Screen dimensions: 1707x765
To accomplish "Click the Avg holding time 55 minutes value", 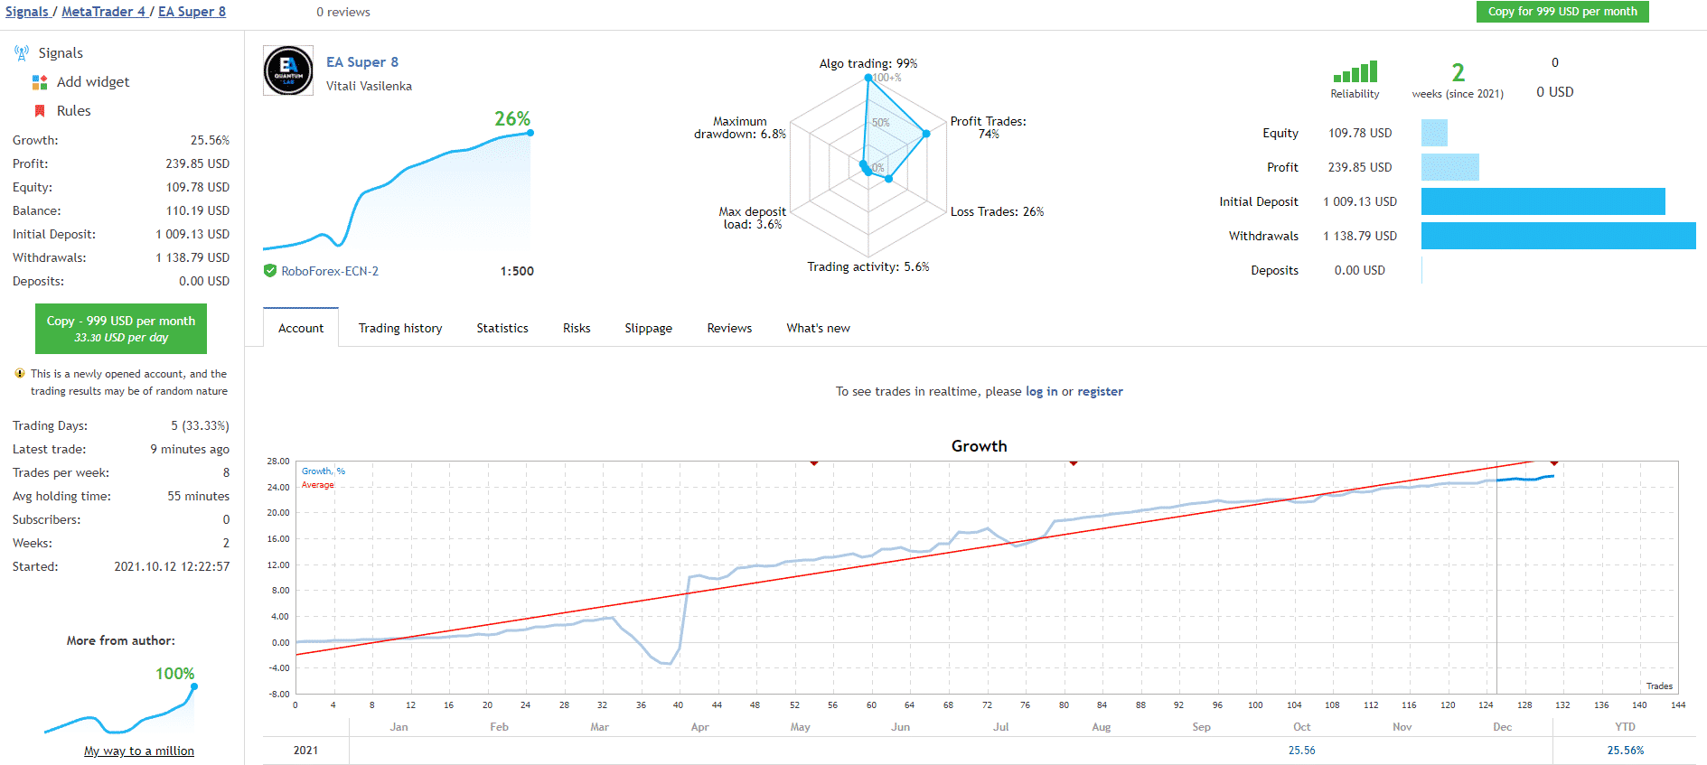I will 199,496.
